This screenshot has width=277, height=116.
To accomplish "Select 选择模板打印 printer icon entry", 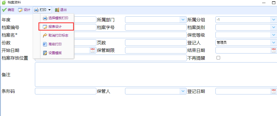I will 45,18.
